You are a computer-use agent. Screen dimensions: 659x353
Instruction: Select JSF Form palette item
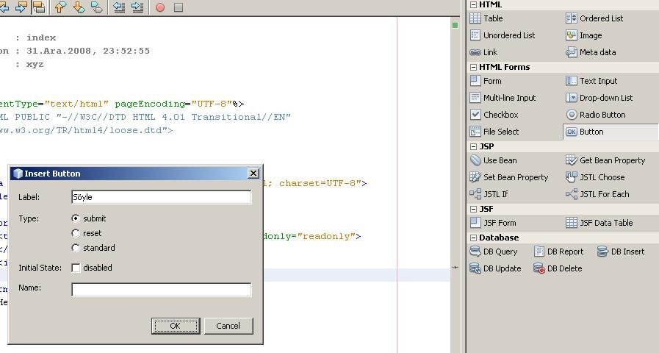(x=492, y=223)
